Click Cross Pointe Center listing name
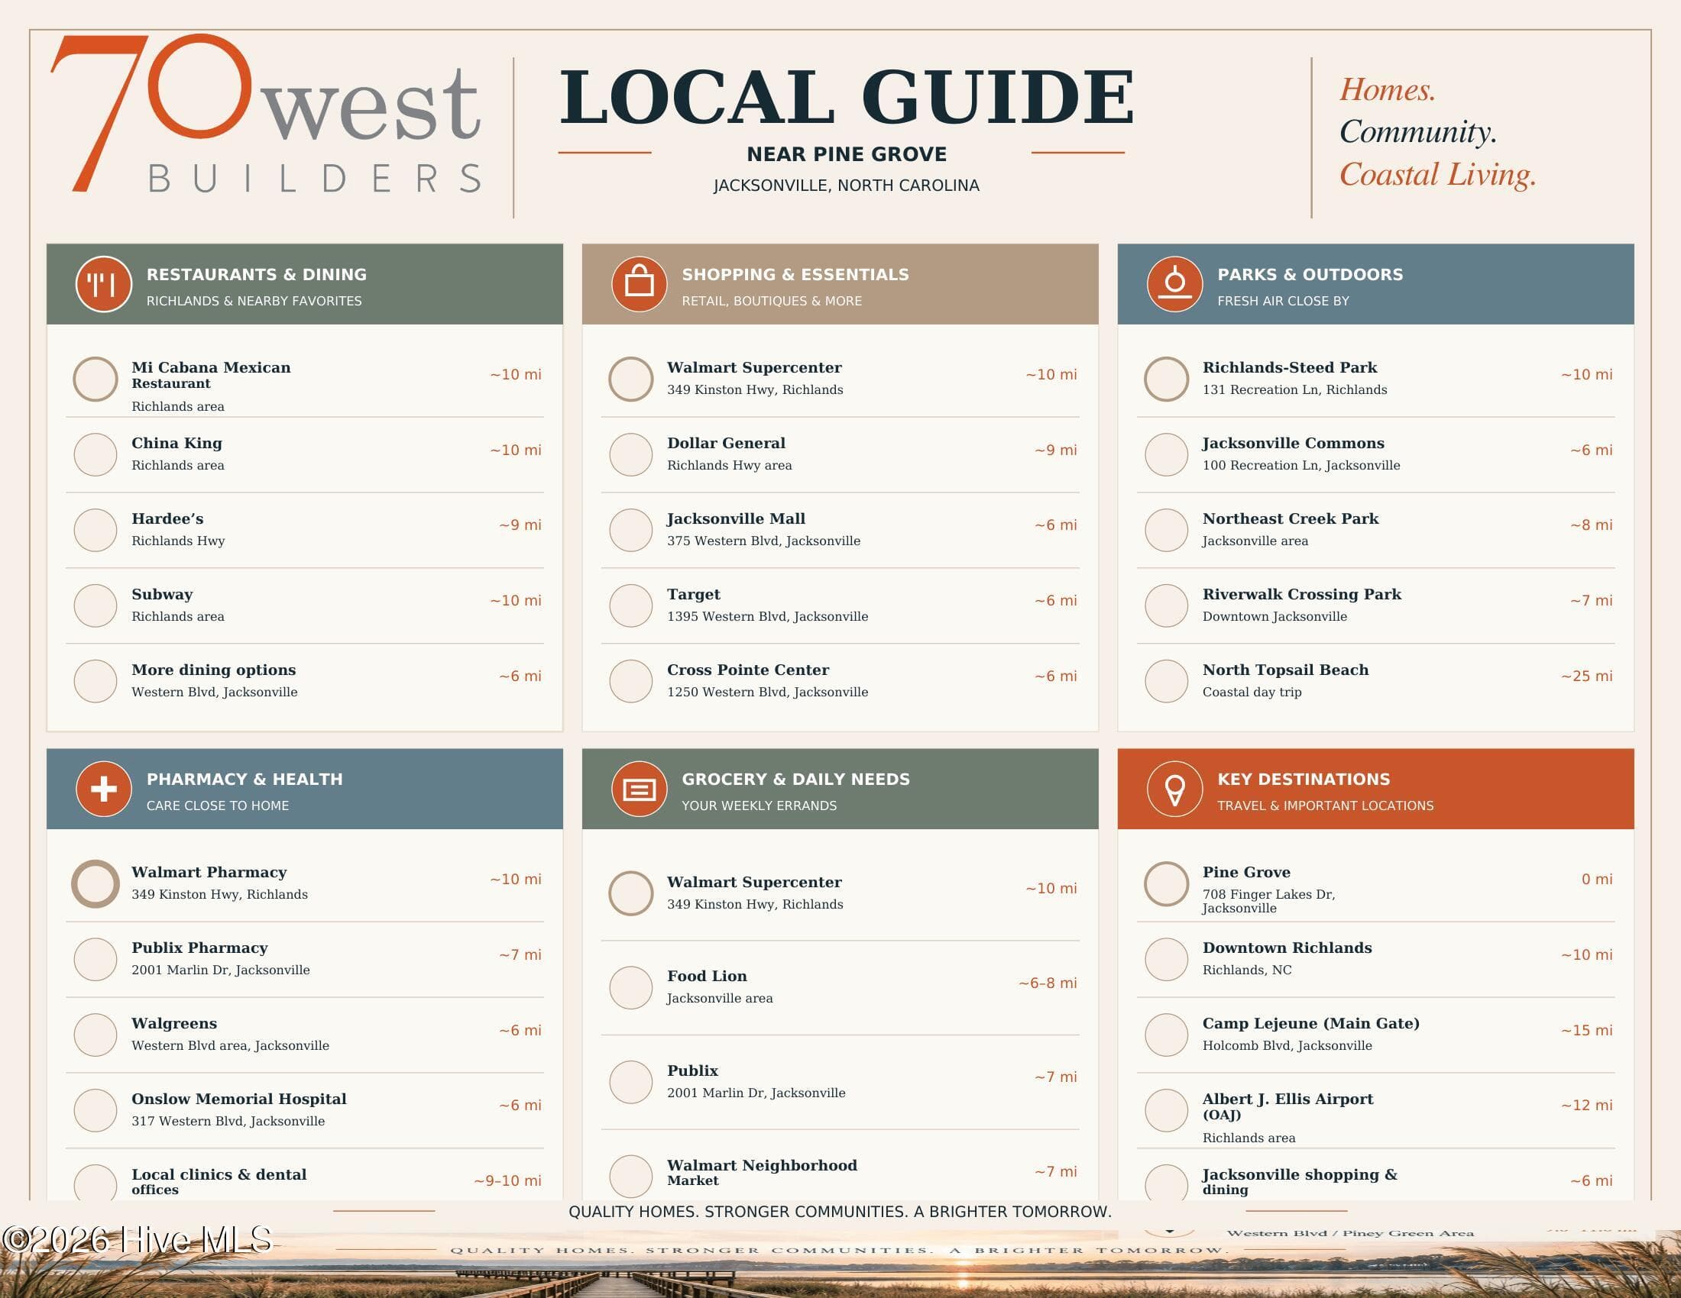The image size is (1681, 1298). pos(747,670)
